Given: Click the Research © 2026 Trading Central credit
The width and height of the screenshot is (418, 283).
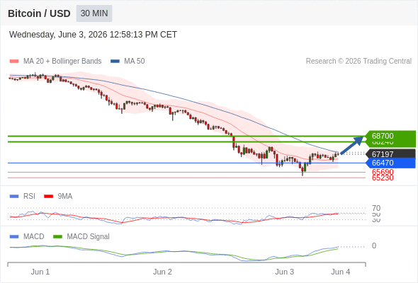Looking at the screenshot, I should click(x=358, y=62).
